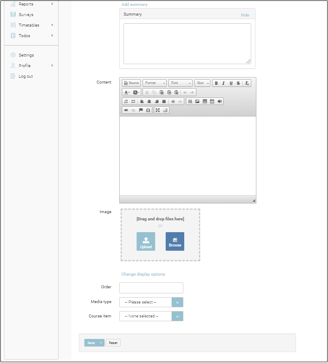Open the Media type dropdown
This screenshot has width=328, height=363.
(x=177, y=302)
